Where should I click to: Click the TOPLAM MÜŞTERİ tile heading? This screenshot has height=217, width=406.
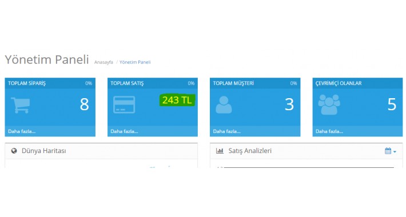coord(233,83)
